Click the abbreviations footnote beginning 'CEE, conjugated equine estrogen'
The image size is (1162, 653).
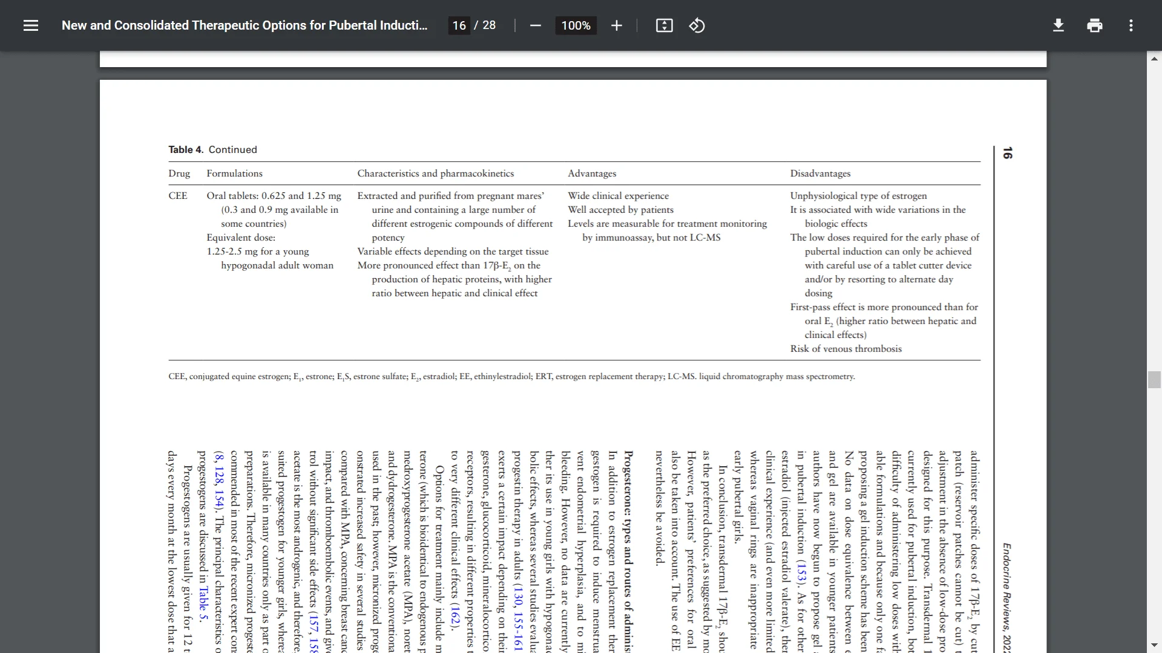511,377
